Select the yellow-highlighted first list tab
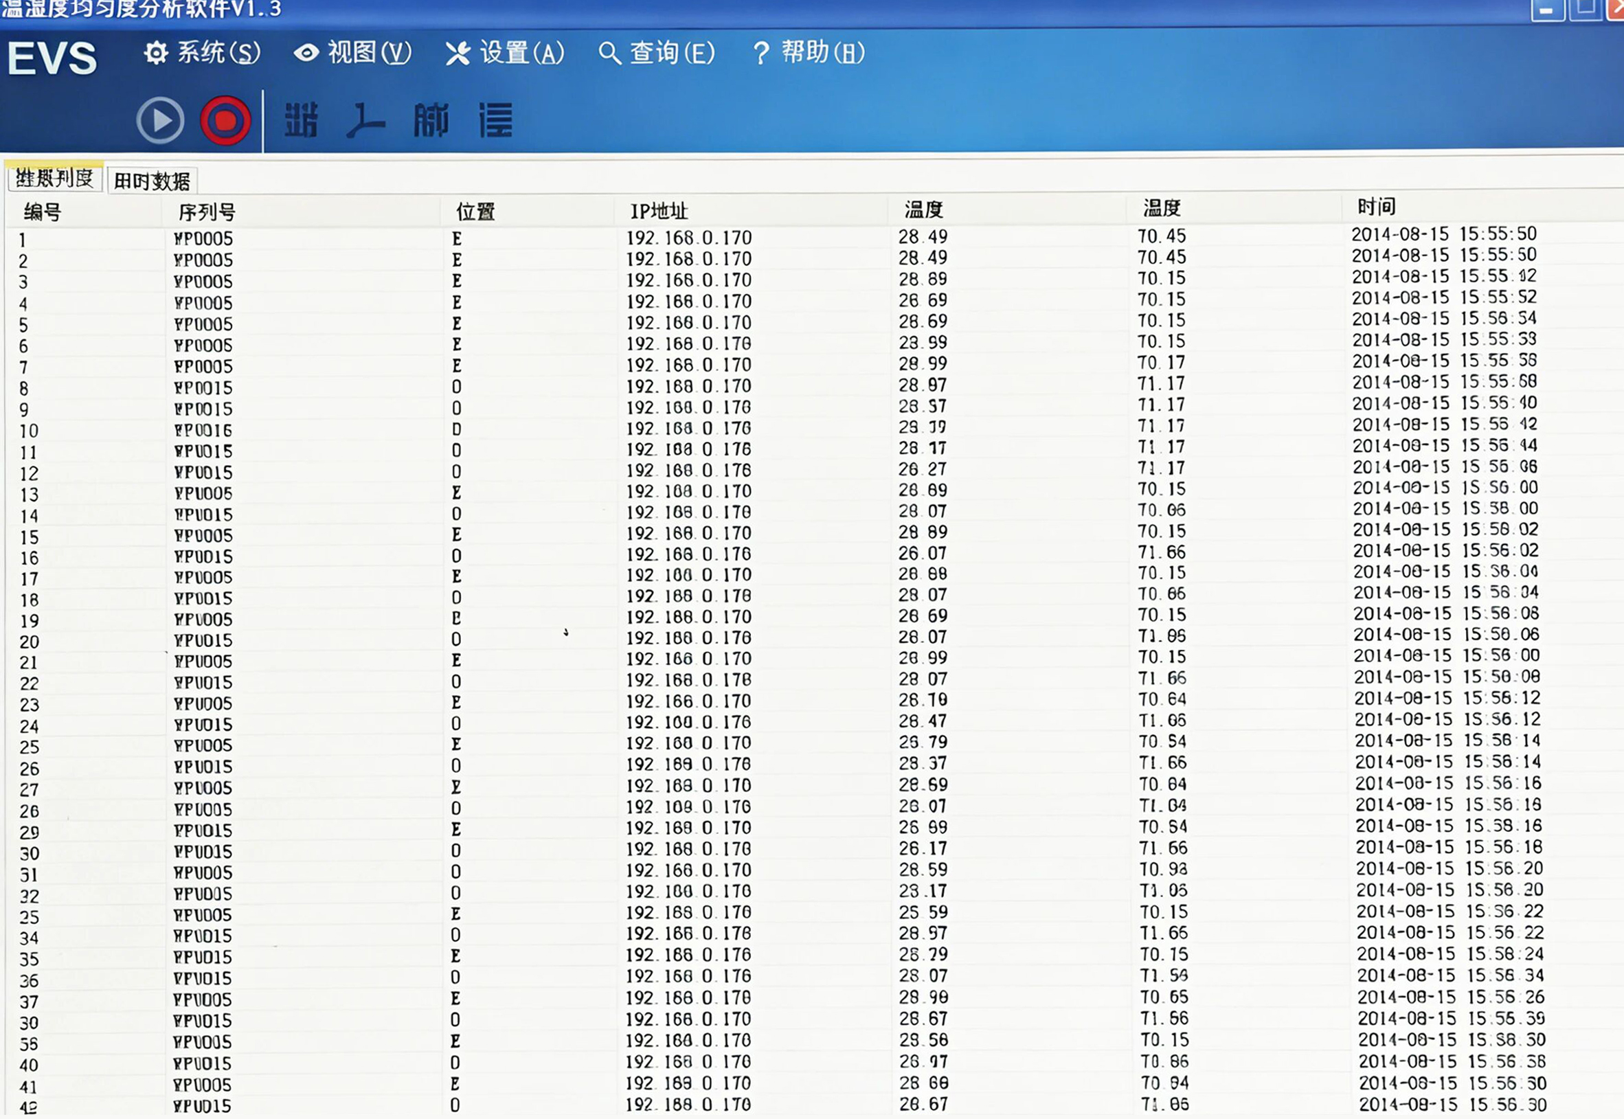 pyautogui.click(x=55, y=178)
